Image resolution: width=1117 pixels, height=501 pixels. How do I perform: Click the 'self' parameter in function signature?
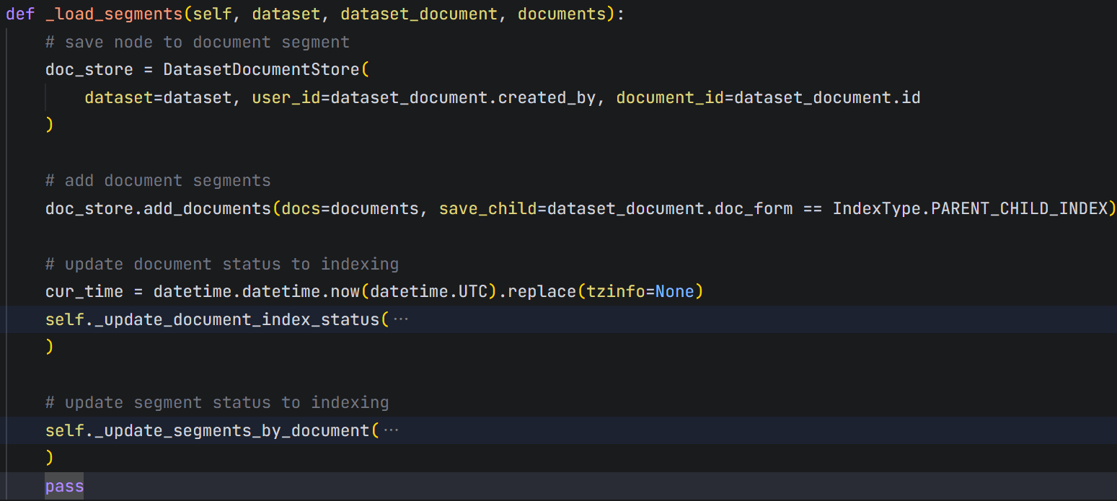click(x=213, y=14)
